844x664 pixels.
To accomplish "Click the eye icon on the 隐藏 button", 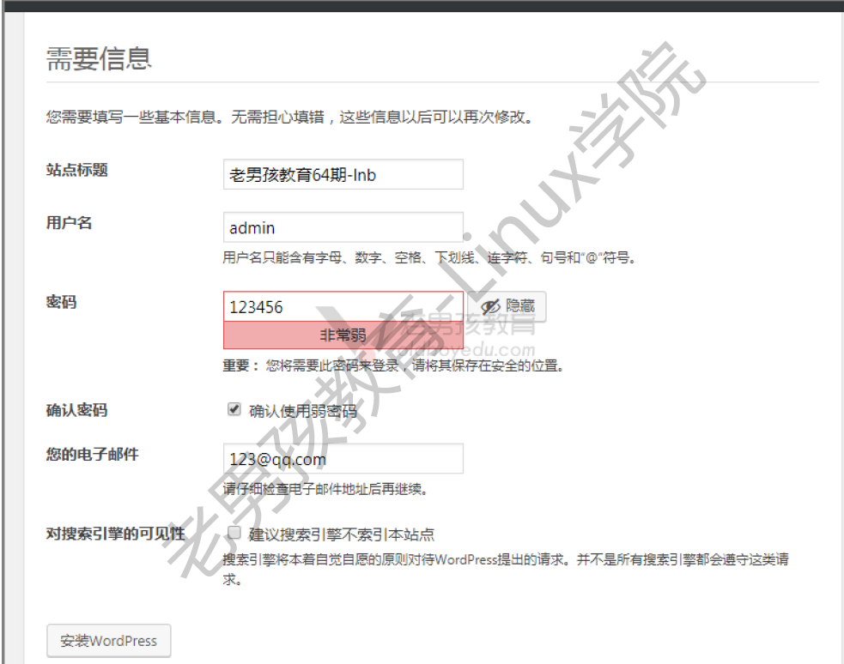I will click(x=489, y=306).
